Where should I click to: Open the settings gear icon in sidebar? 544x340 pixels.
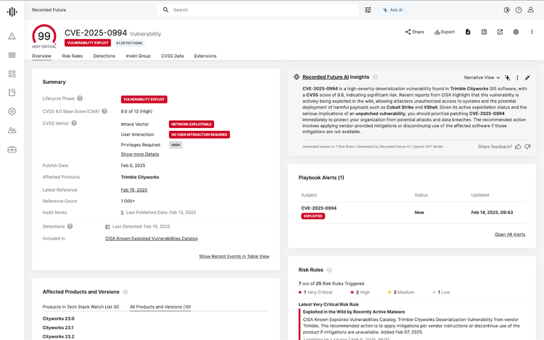(12, 111)
